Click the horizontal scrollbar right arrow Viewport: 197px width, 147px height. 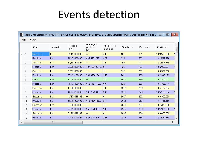click(x=173, y=122)
